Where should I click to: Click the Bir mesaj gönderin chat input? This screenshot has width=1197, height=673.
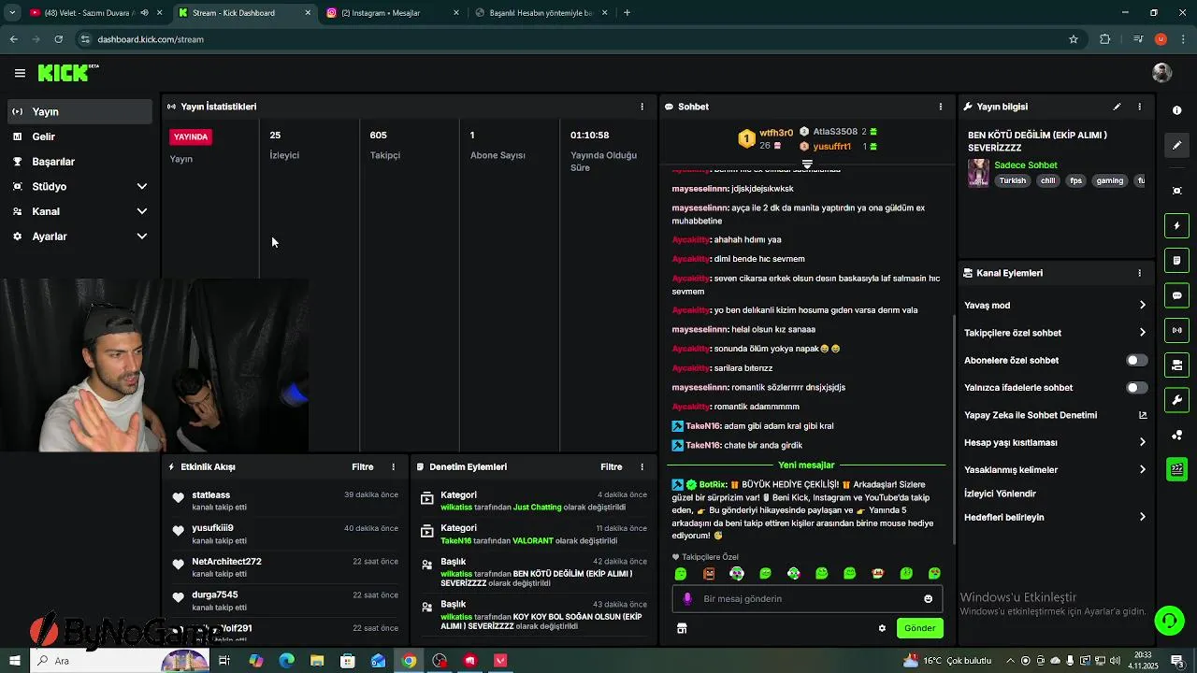pyautogui.click(x=807, y=599)
